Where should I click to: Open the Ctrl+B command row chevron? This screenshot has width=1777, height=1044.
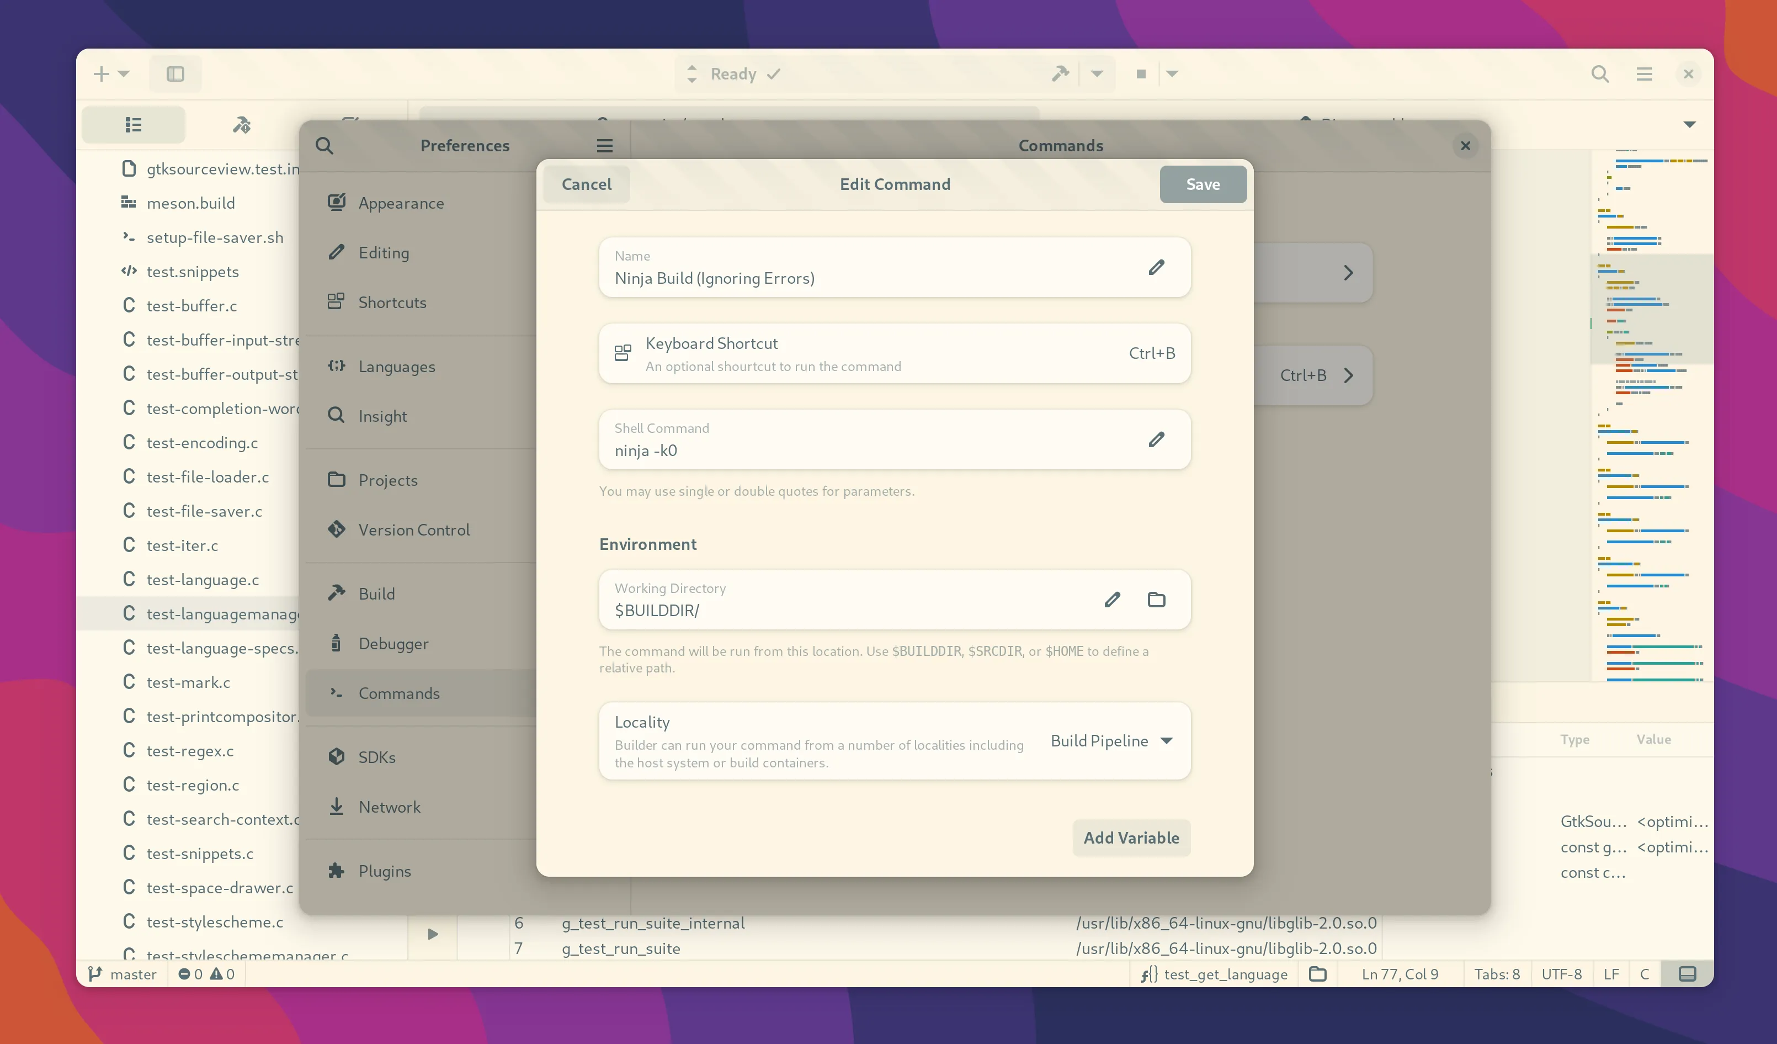pos(1348,375)
